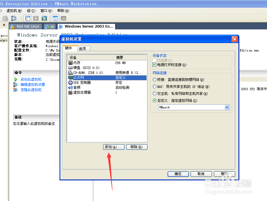Click the summary view toolbar icon
The width and height of the screenshot is (267, 201).
(55, 18)
